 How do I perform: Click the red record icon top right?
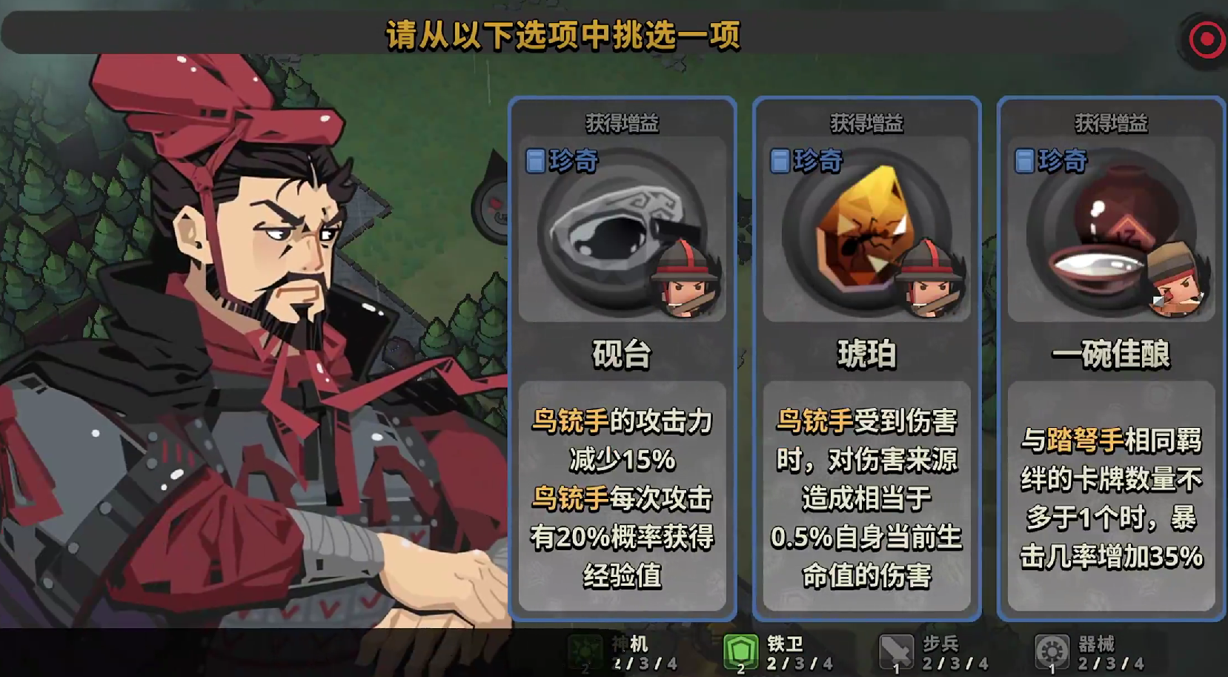click(x=1207, y=39)
